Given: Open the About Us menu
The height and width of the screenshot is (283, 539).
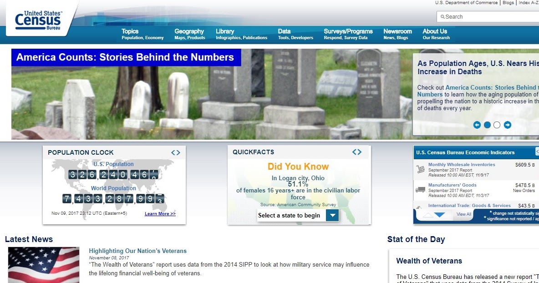Looking at the screenshot, I should tap(436, 34).
